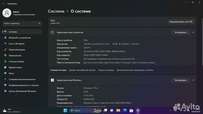Click the search magnifier icon in the Найти параметр field

pos(39,23)
